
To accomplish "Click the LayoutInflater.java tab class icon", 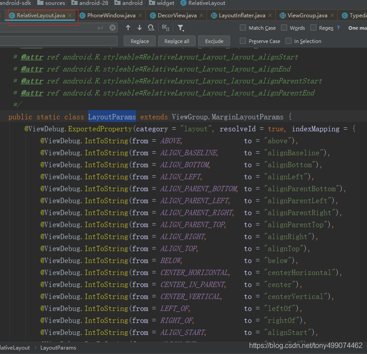I will point(214,16).
